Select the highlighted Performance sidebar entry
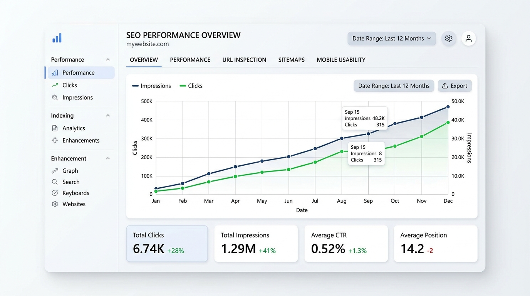The height and width of the screenshot is (296, 530). click(80, 72)
